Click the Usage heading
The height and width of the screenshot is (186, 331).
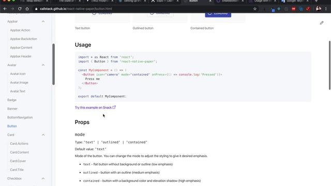point(83,45)
